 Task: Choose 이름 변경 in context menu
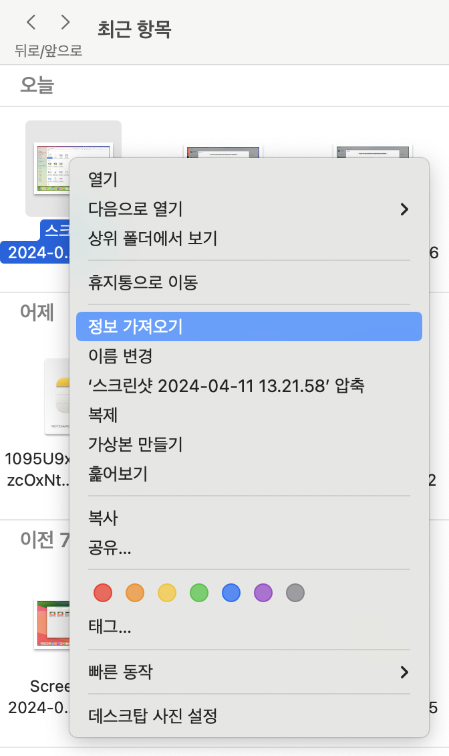point(121,356)
